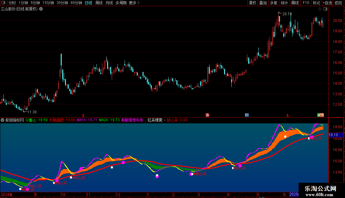Expand the 更多 periods menu
The width and height of the screenshot is (345, 198).
point(134,3)
